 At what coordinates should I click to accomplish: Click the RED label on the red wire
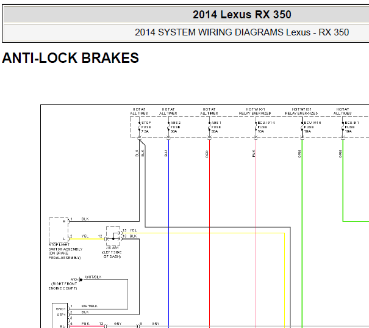click(x=207, y=154)
